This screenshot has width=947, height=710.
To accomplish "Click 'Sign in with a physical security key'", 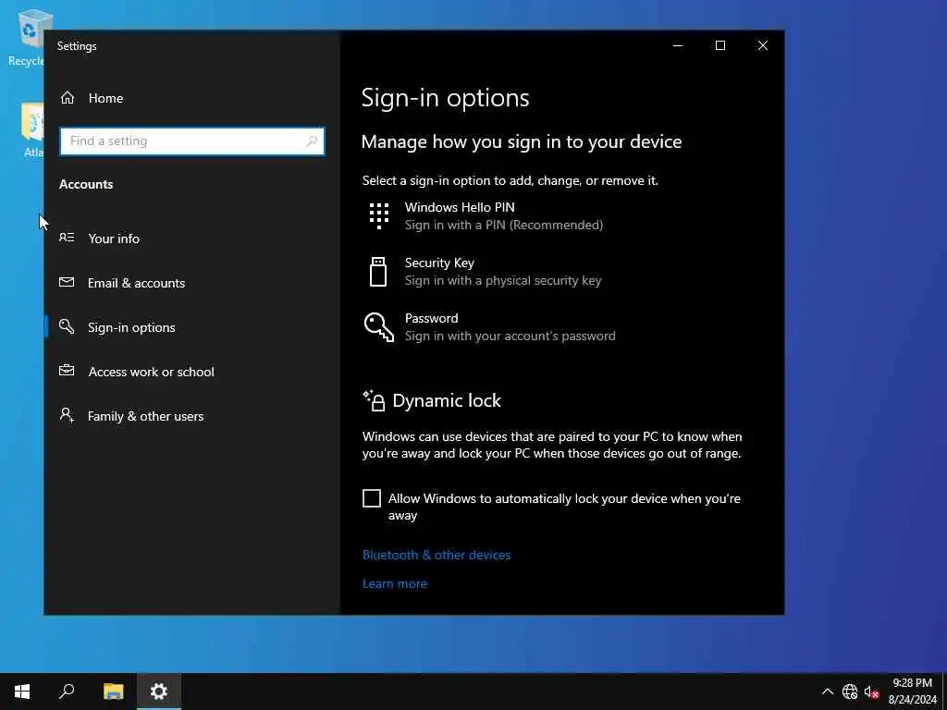I will point(503,281).
